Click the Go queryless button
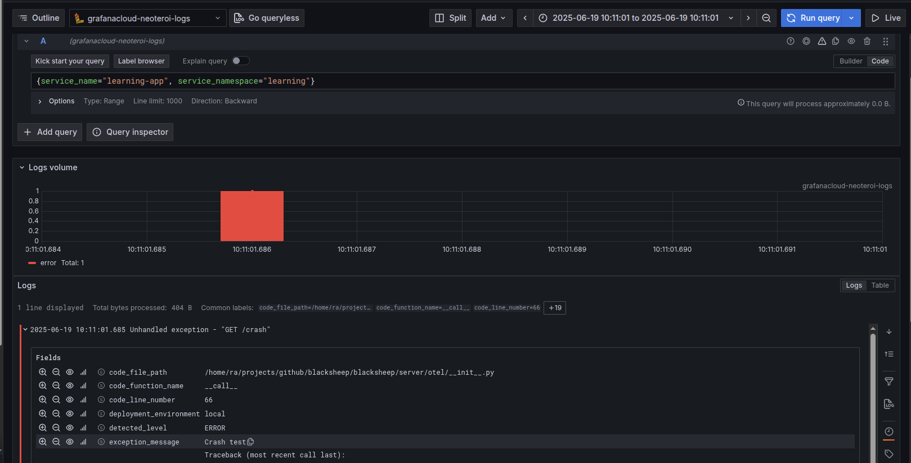 tap(267, 18)
